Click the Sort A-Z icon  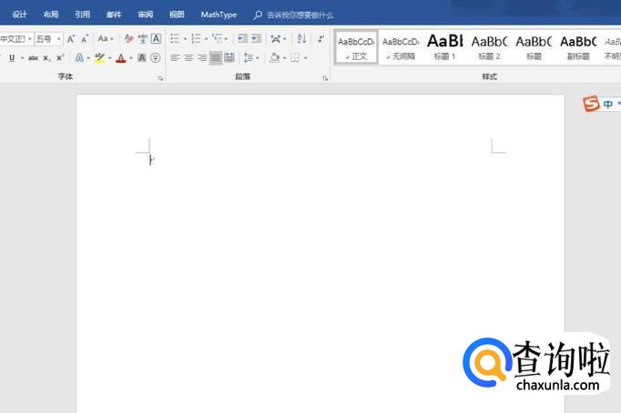[301, 38]
